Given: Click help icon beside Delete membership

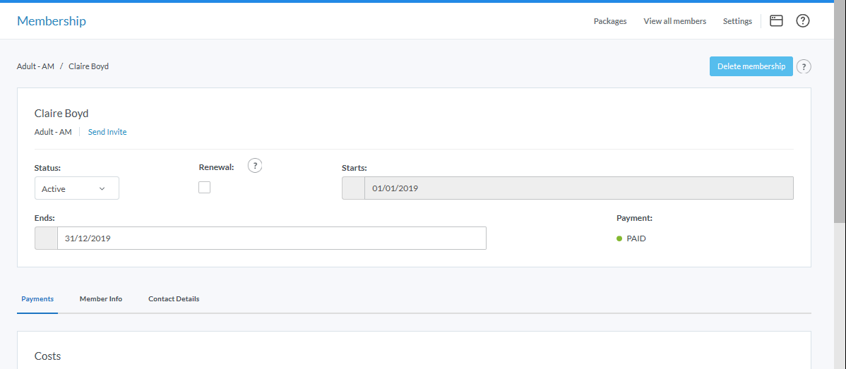Looking at the screenshot, I should [x=804, y=67].
